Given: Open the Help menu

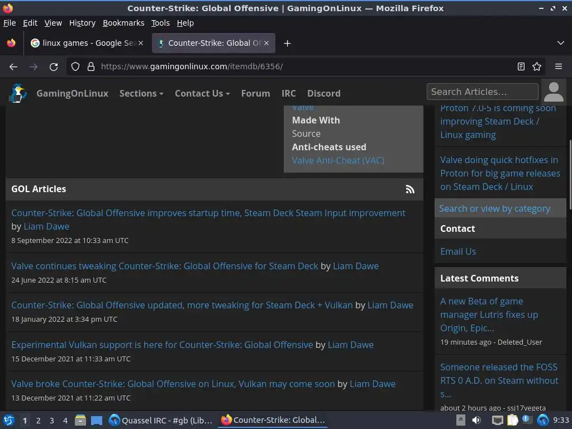Looking at the screenshot, I should 185,23.
